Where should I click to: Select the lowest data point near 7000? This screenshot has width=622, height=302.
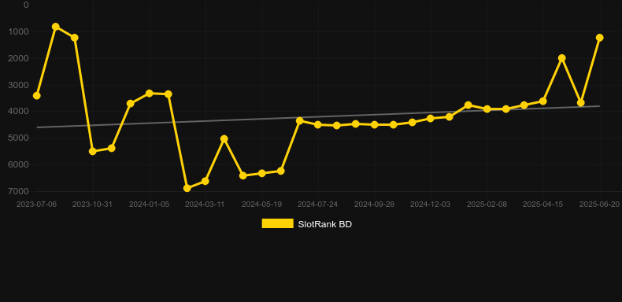point(187,188)
